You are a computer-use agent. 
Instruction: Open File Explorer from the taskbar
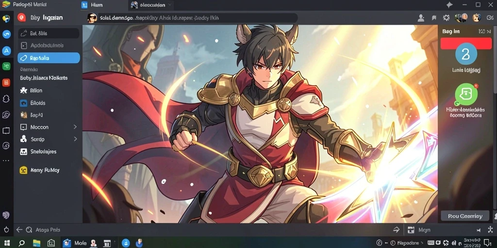point(37,243)
